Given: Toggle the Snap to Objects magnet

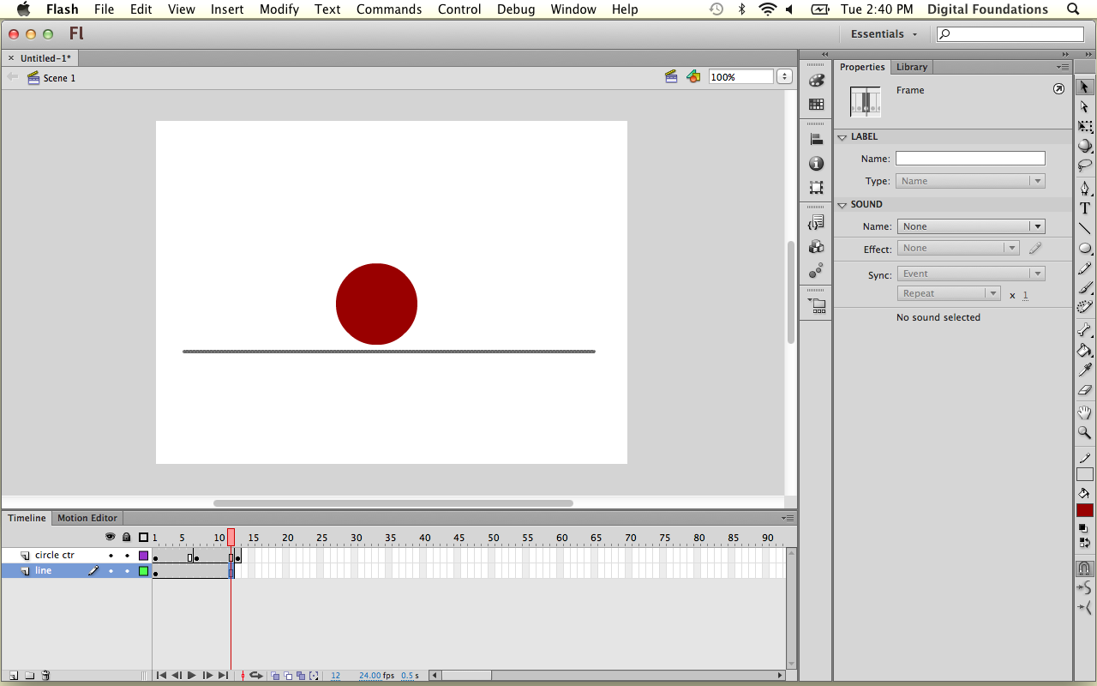Looking at the screenshot, I should (x=1084, y=569).
